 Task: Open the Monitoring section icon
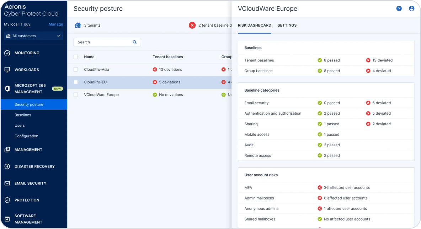[8, 53]
